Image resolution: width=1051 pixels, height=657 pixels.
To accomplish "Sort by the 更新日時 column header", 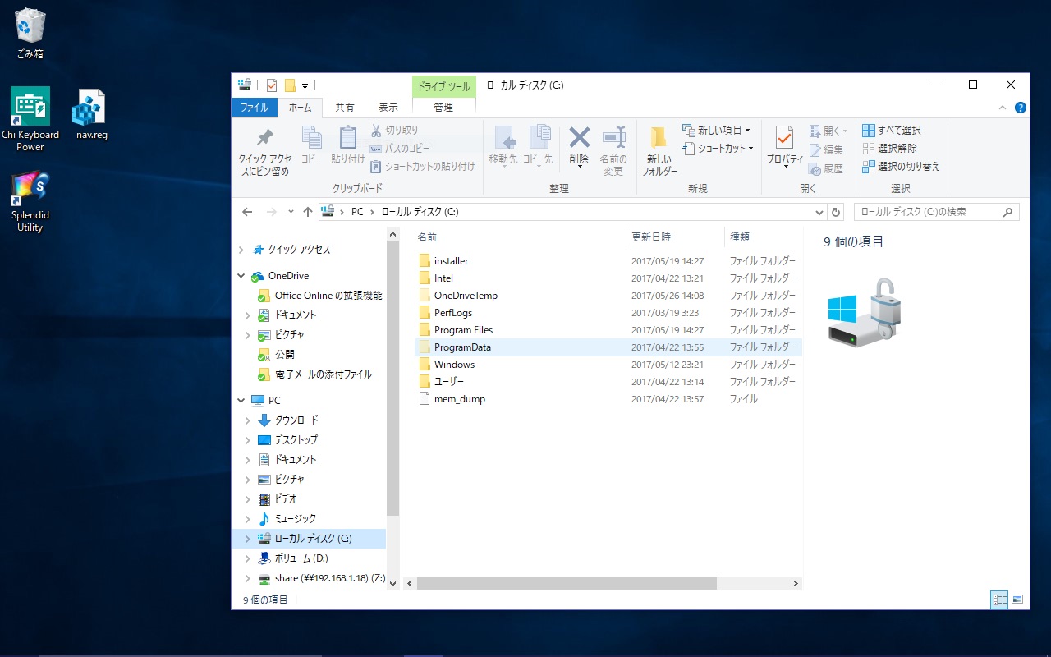I will (675, 237).
